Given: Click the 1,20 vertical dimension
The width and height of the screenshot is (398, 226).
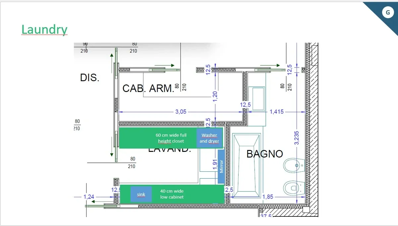Looking at the screenshot, I should pyautogui.click(x=215, y=96).
